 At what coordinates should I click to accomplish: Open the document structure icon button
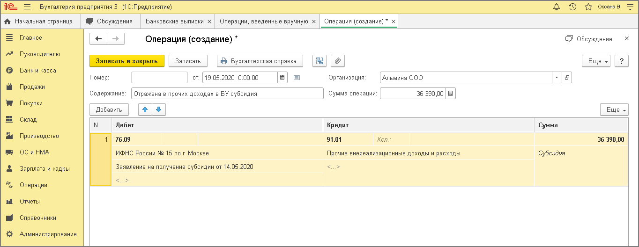tap(319, 61)
